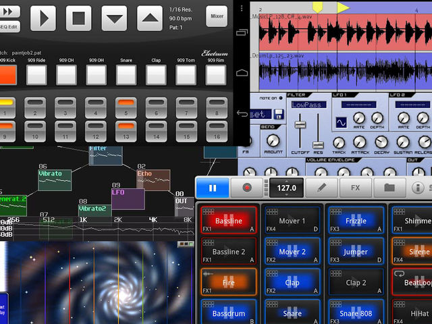Toggle sequencer step 10
This screenshot has height=324, width=432.
[x=35, y=132]
